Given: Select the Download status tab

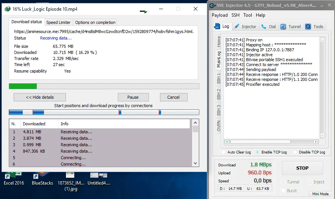Looking at the screenshot, I should [27, 22].
